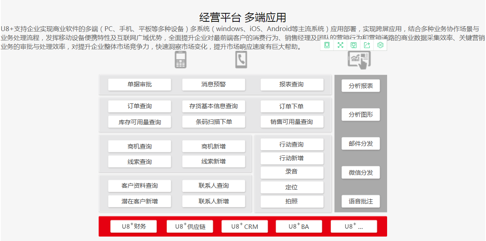Viewport: 486px width, 241px height.
Task: Click the 报表查询 box
Action: click(291, 85)
